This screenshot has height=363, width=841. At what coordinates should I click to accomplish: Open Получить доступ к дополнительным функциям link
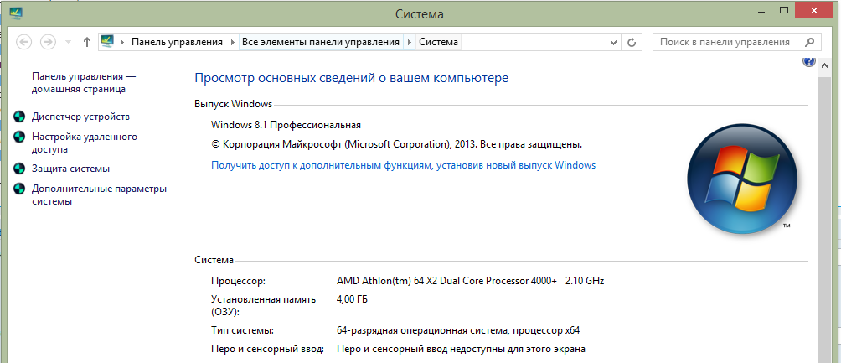pos(404,165)
